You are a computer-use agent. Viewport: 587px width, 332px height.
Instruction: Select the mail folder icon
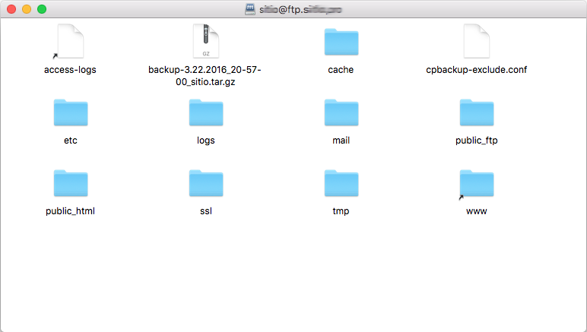pos(341,112)
